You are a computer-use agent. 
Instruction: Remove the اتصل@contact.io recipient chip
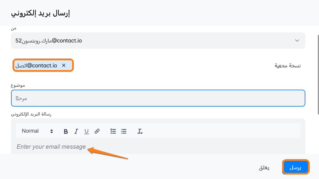click(x=63, y=66)
